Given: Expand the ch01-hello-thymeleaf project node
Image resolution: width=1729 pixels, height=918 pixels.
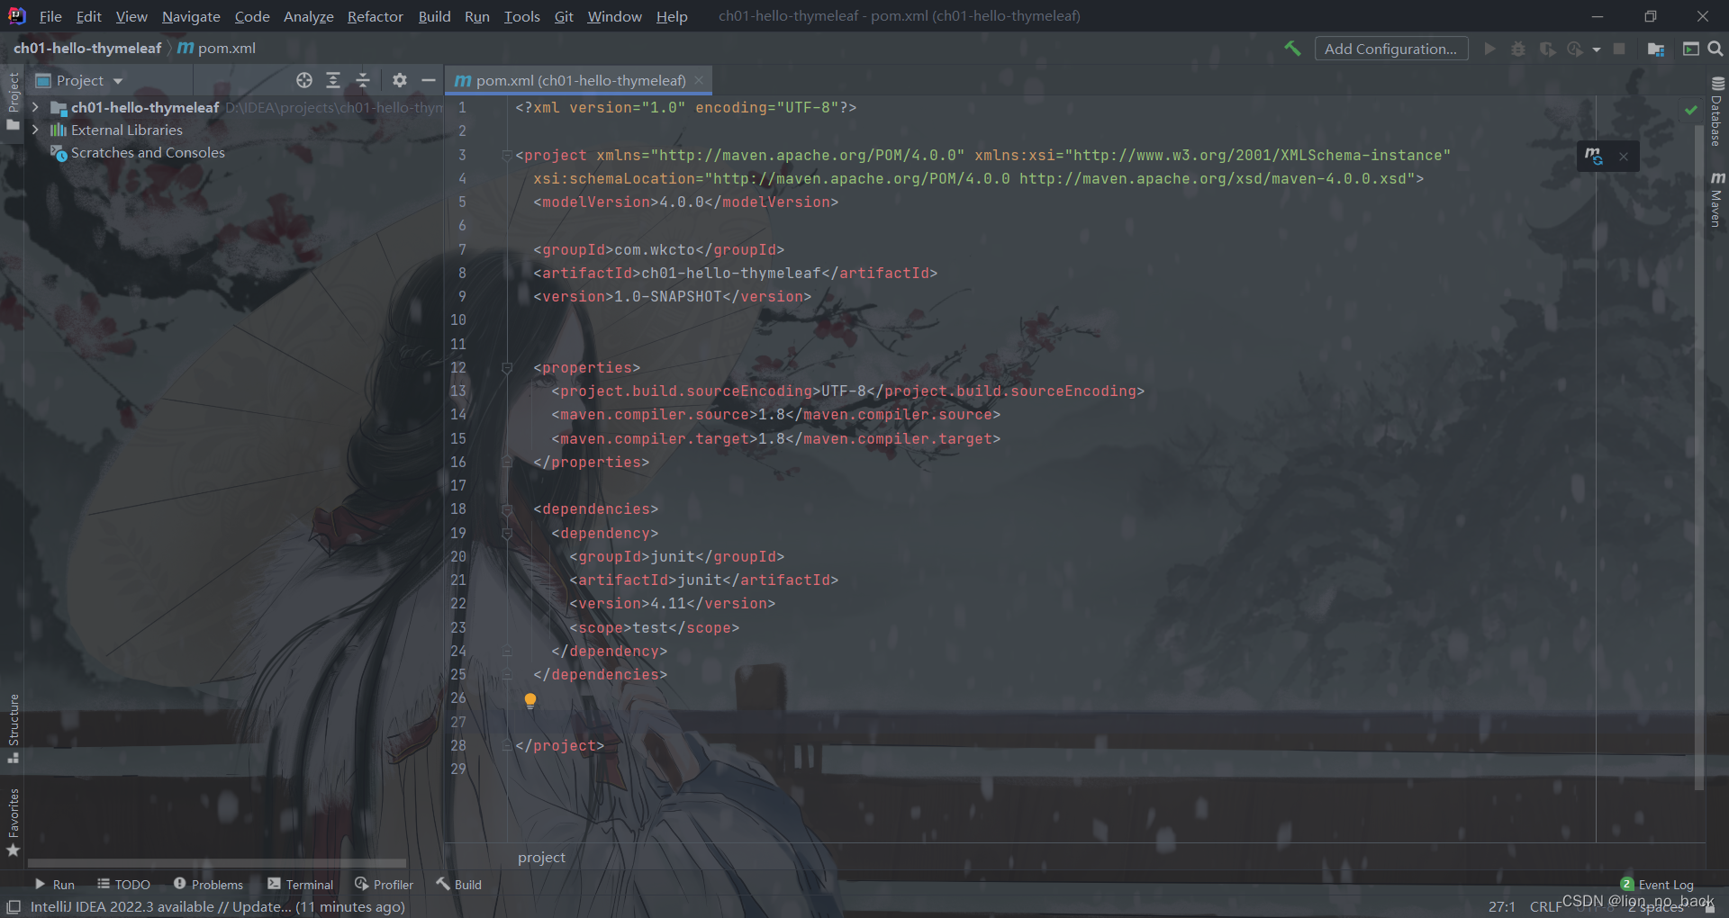Looking at the screenshot, I should (x=34, y=107).
